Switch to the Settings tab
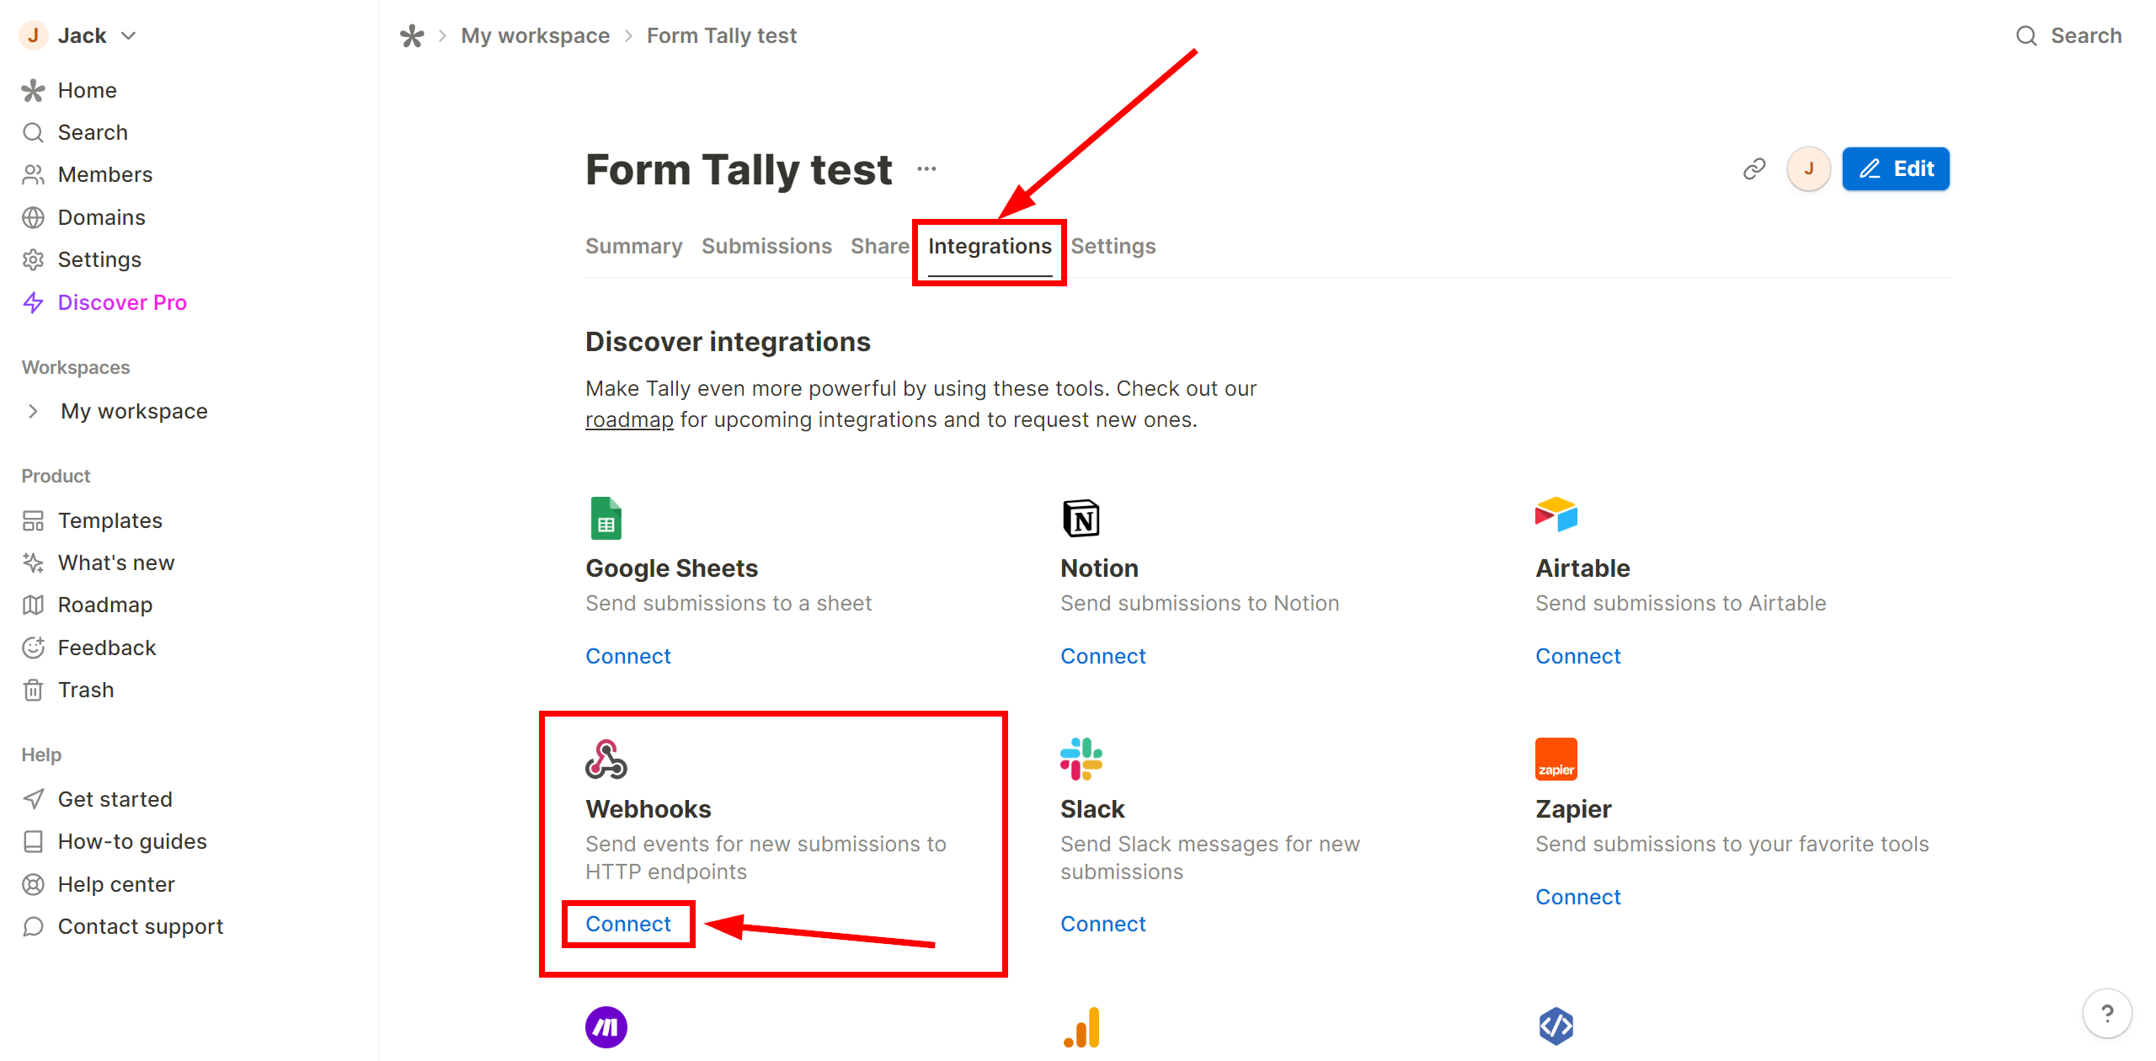 pyautogui.click(x=1113, y=246)
